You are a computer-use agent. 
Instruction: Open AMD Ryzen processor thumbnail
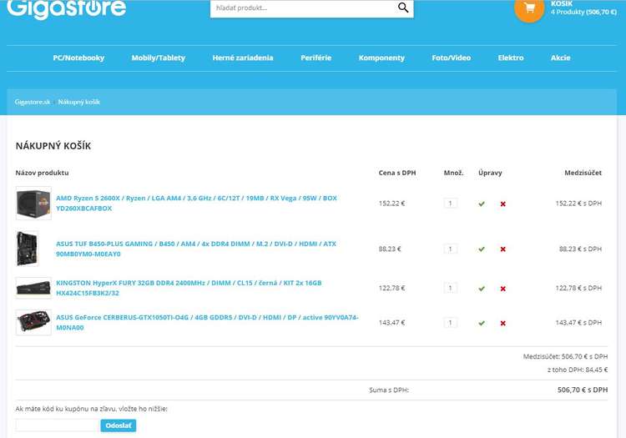33,203
